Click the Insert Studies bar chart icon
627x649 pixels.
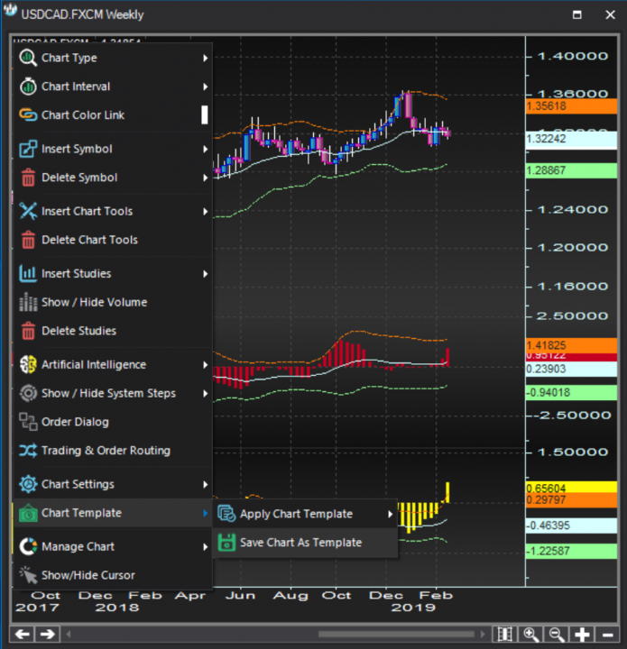point(28,274)
